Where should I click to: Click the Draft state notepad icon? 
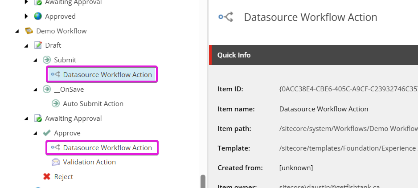pos(38,45)
